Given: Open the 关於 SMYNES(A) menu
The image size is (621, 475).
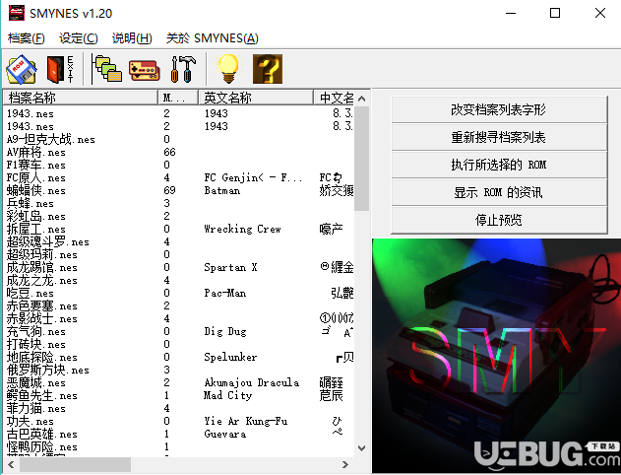Looking at the screenshot, I should pos(213,38).
